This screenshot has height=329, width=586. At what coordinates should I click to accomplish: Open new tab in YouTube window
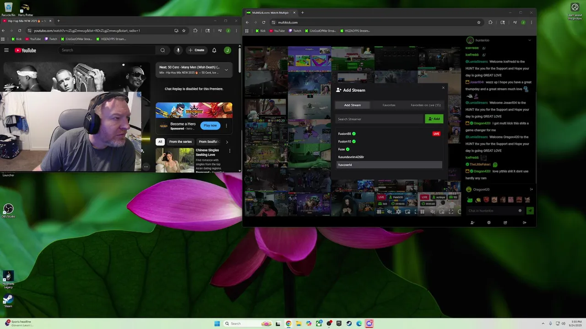(x=58, y=21)
